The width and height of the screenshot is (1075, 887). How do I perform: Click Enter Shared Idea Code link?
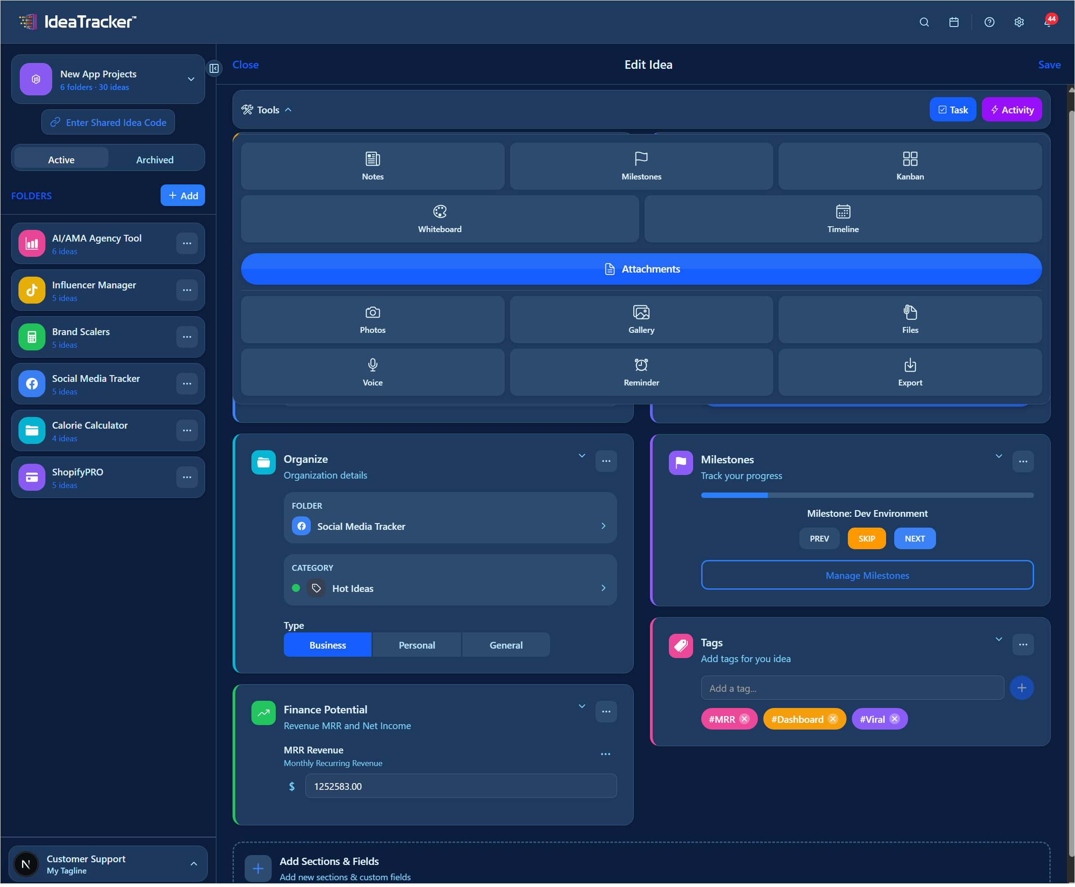(x=108, y=122)
